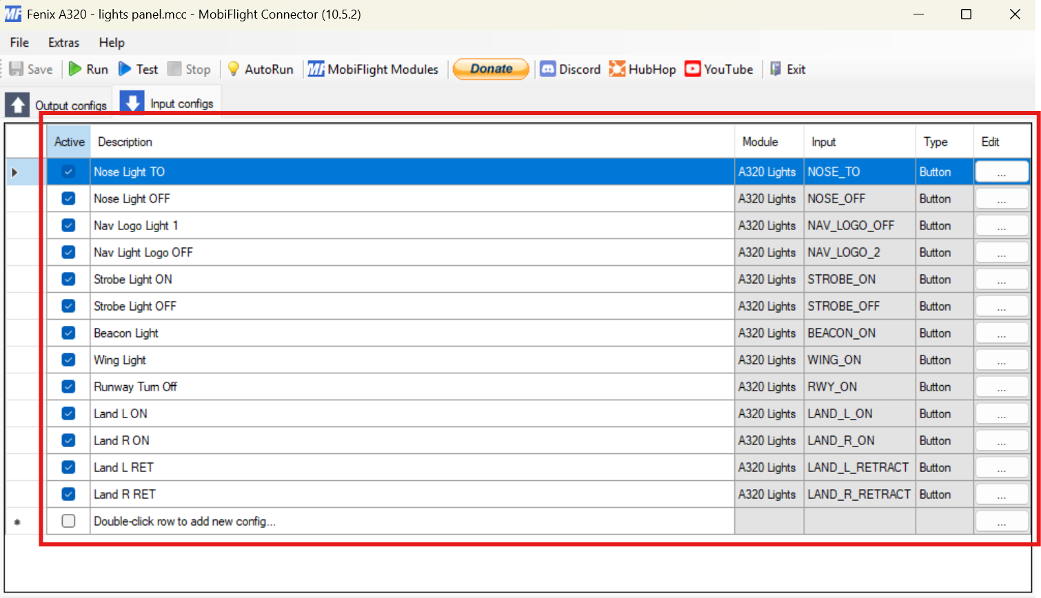Click the Exit door icon
1041x598 pixels.
(776, 69)
